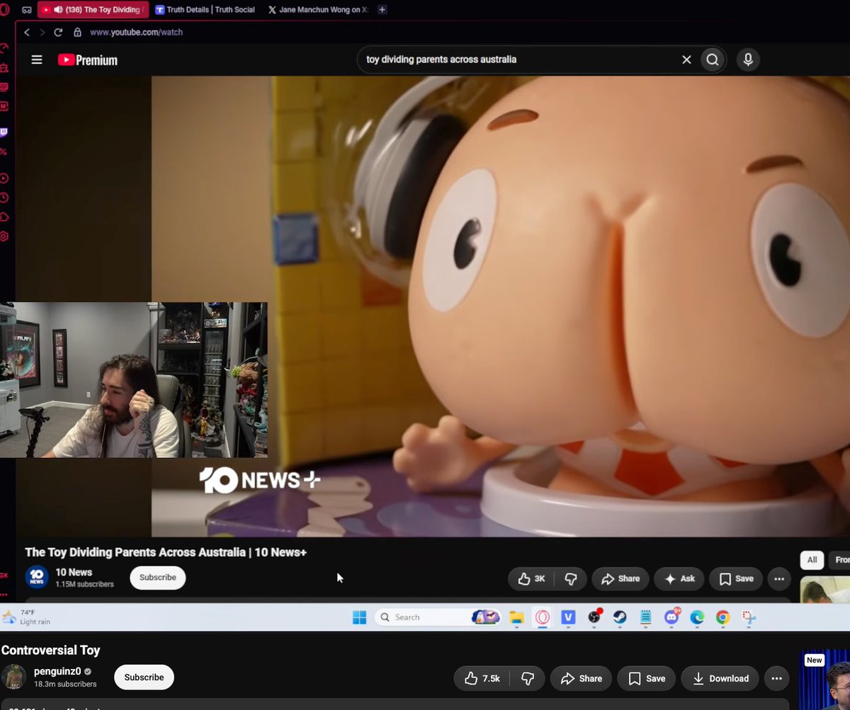Click the lock site-info icon
Image resolution: width=850 pixels, height=710 pixels.
77,33
